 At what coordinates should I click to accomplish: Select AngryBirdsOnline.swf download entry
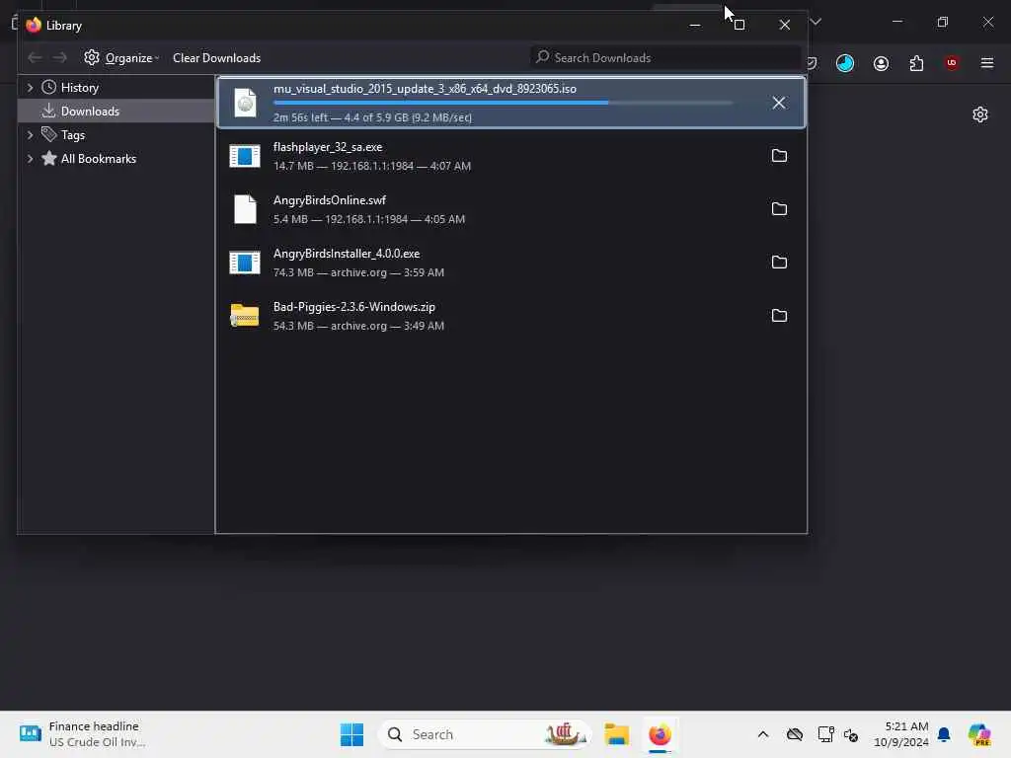[x=511, y=209]
